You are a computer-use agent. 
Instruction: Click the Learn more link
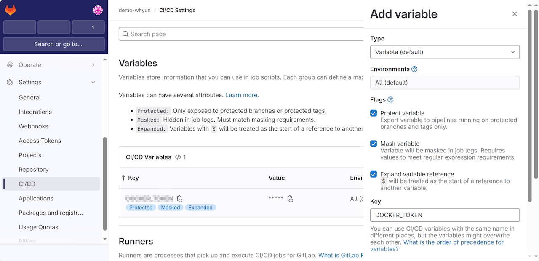(x=242, y=95)
